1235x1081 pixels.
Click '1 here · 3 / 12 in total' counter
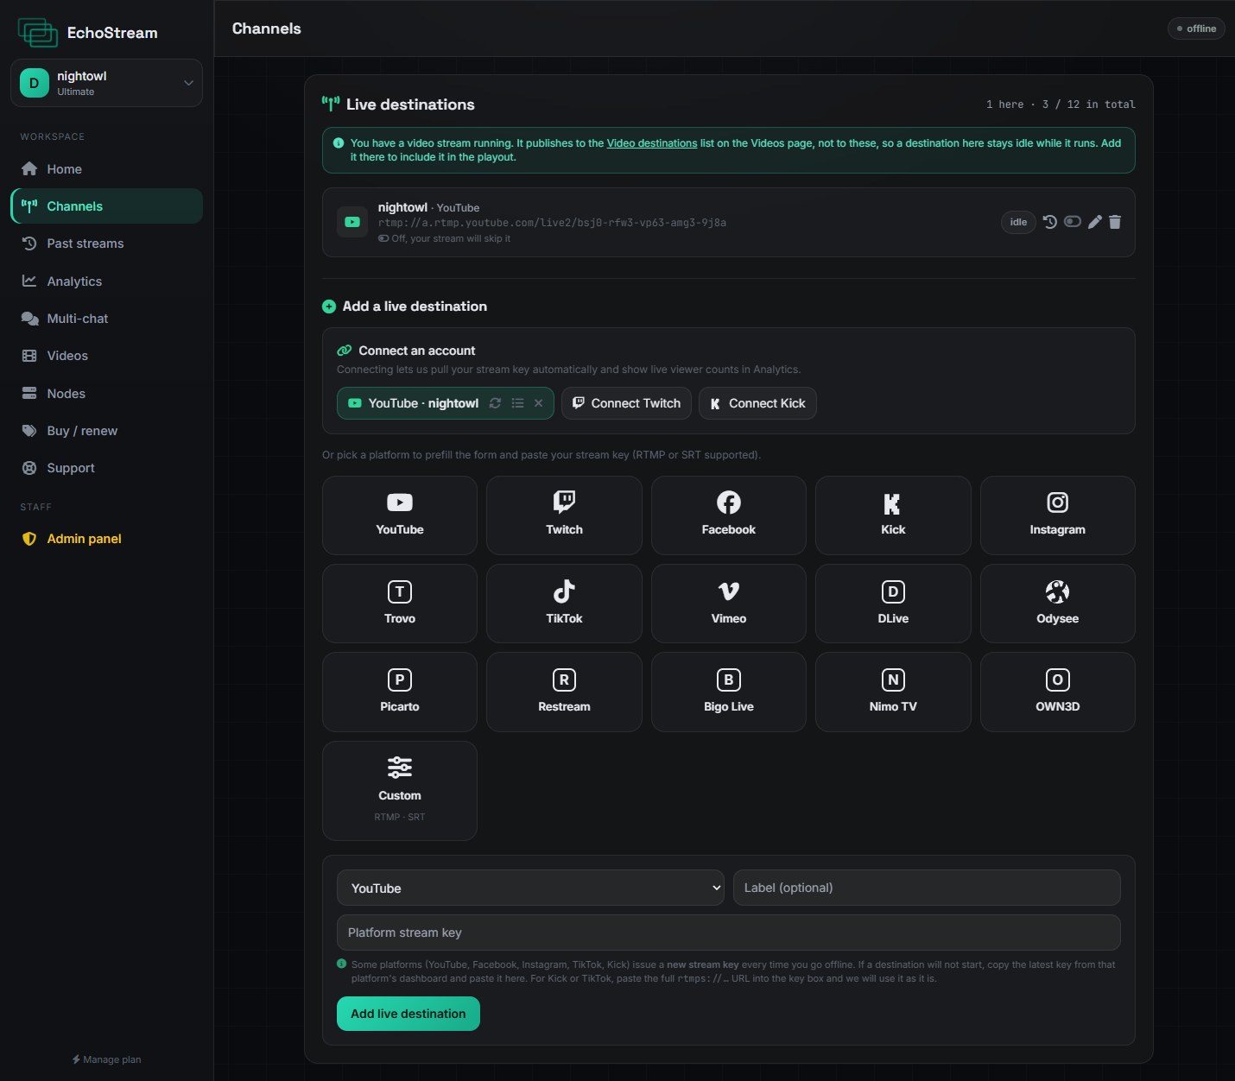pos(1061,104)
